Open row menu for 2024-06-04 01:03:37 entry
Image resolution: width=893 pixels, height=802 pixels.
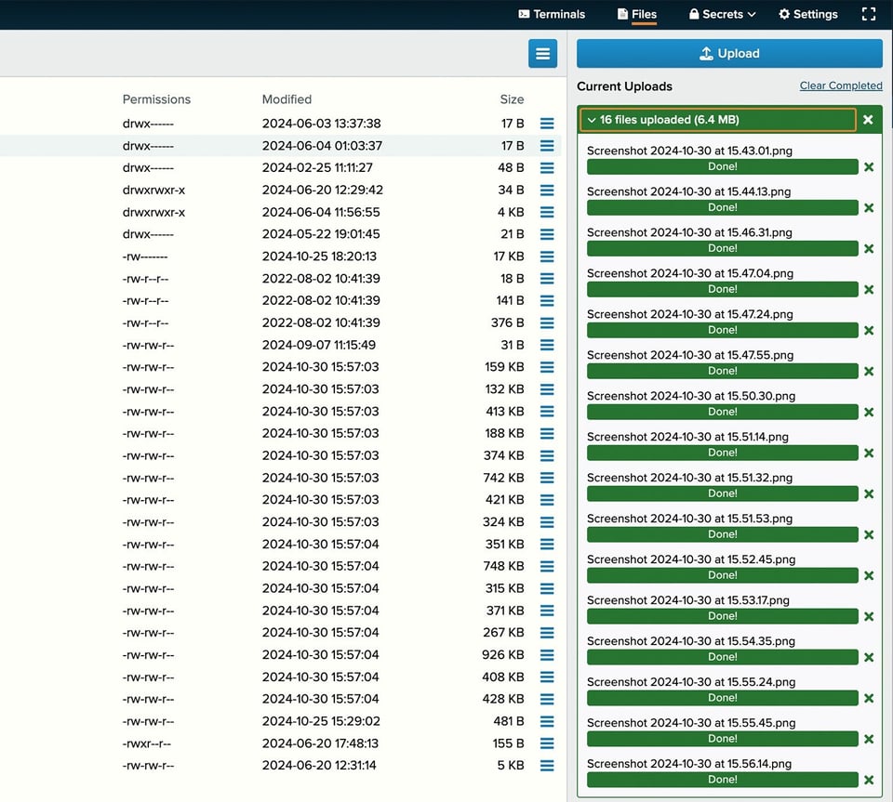[x=547, y=146]
